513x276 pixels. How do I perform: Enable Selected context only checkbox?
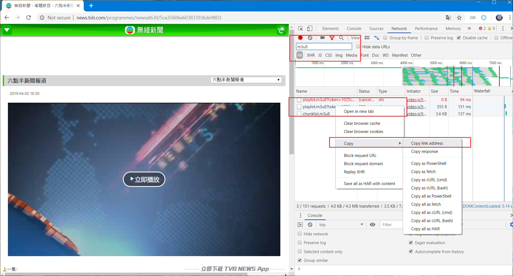[300, 251]
